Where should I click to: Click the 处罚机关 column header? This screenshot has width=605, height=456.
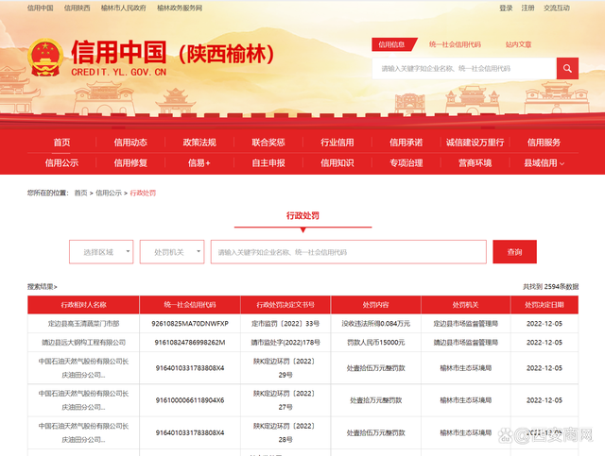[x=466, y=305]
